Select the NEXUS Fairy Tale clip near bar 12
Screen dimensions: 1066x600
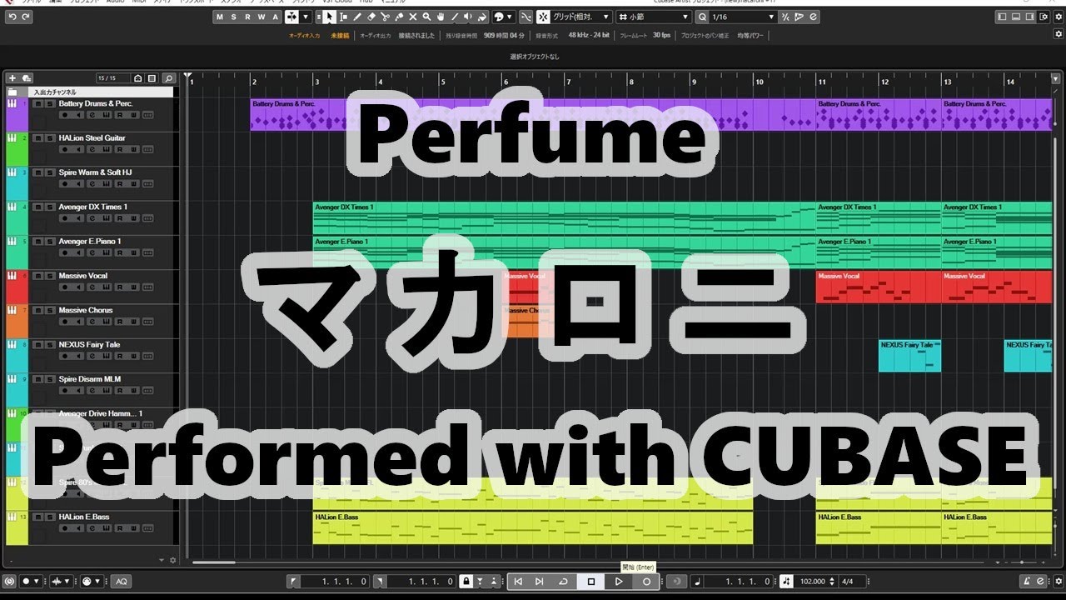[909, 355]
